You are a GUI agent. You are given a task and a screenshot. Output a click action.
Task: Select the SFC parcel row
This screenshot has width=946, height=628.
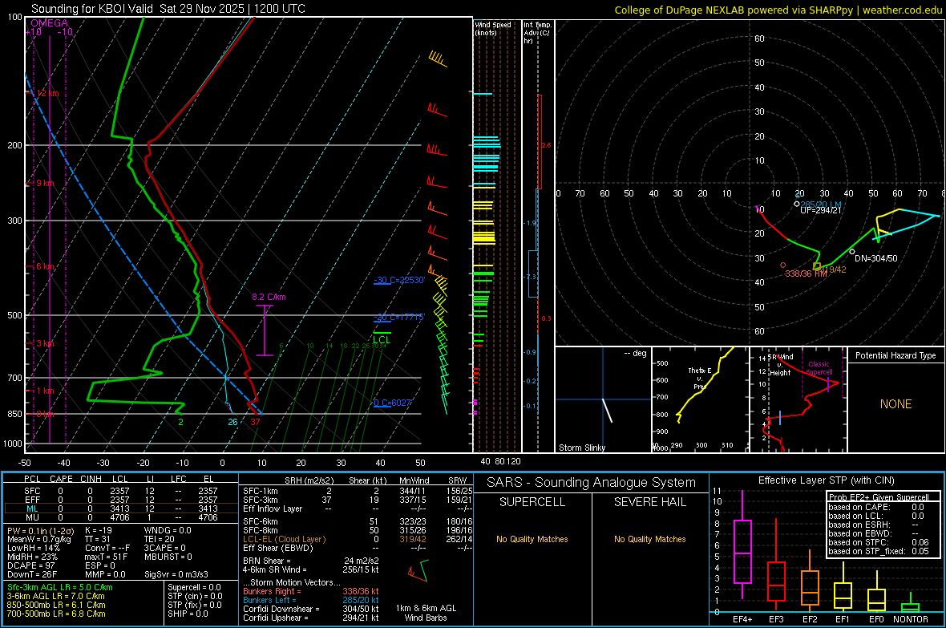tap(121, 491)
